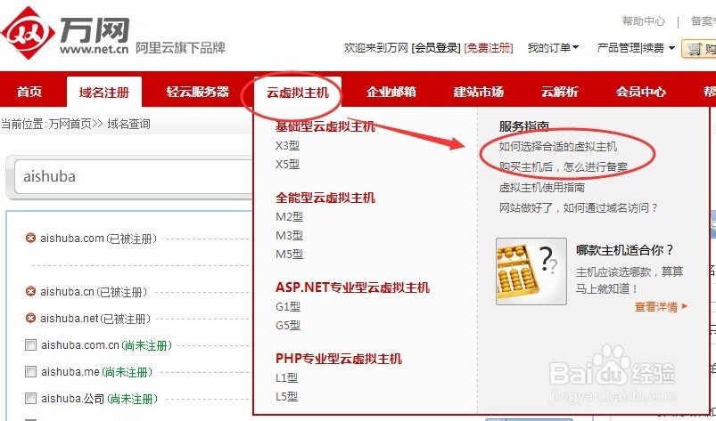Focus the domain search field containing aishuba
This screenshot has width=716, height=421.
tap(134, 176)
